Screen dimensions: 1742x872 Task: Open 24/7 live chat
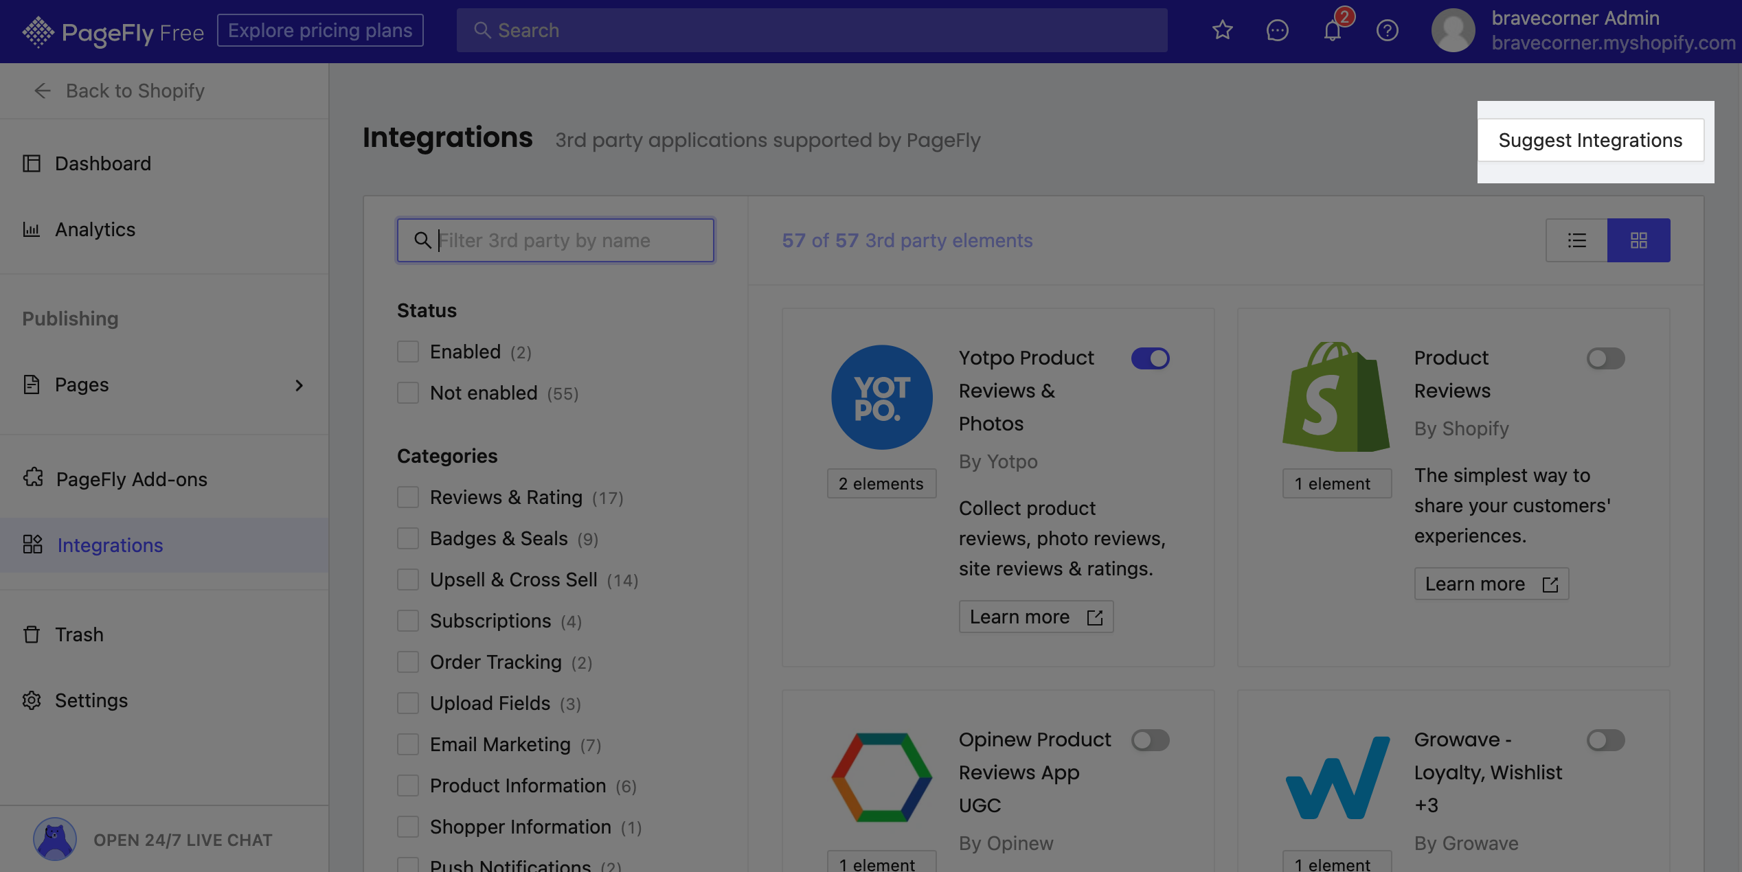(164, 839)
